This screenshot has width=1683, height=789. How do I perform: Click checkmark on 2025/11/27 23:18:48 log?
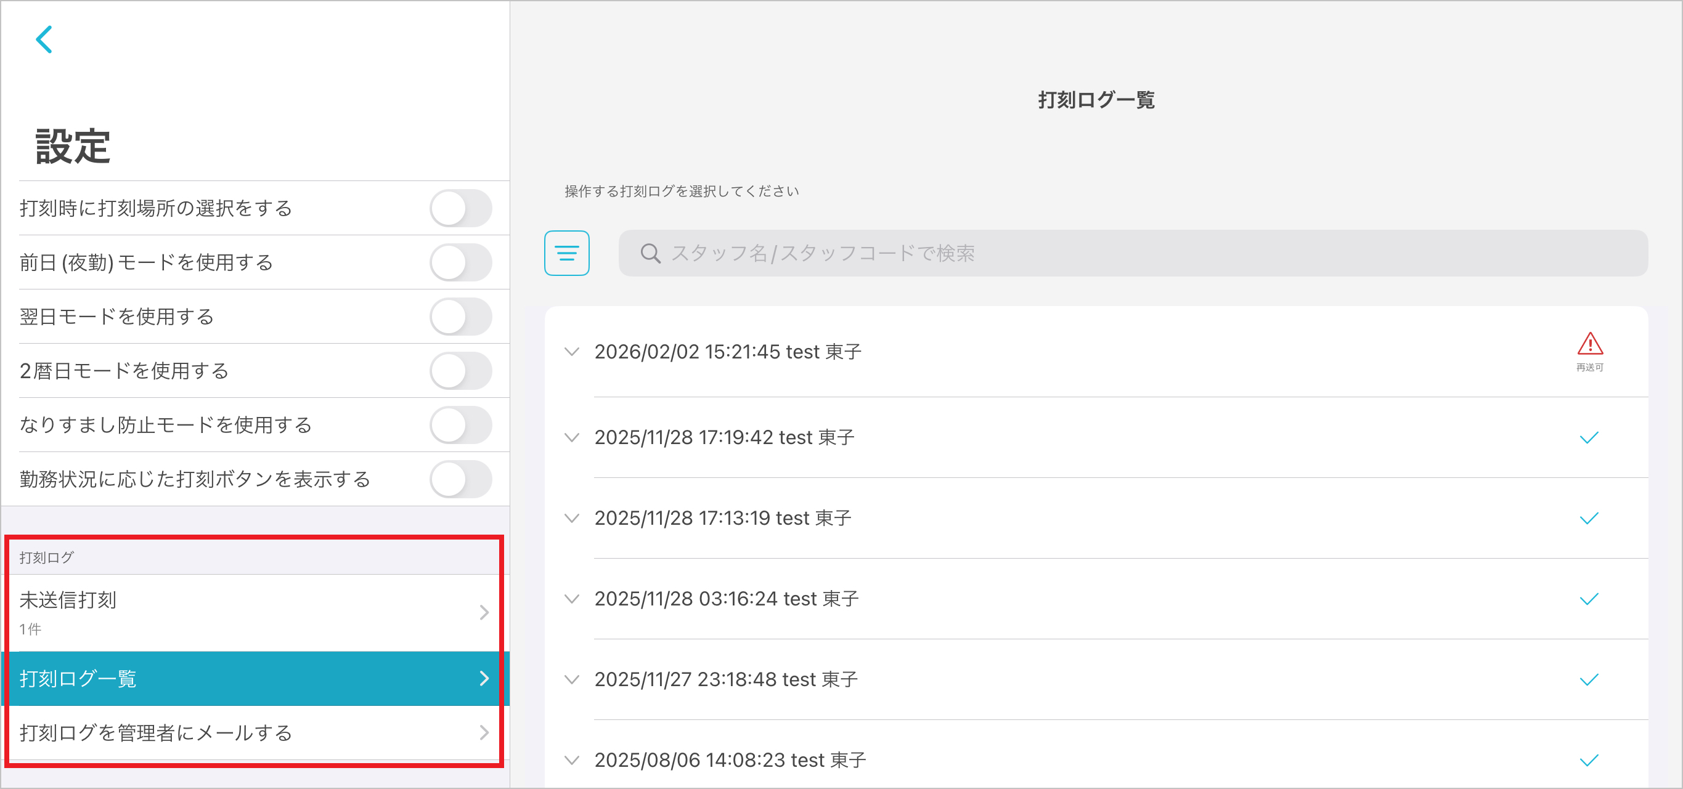click(x=1588, y=680)
